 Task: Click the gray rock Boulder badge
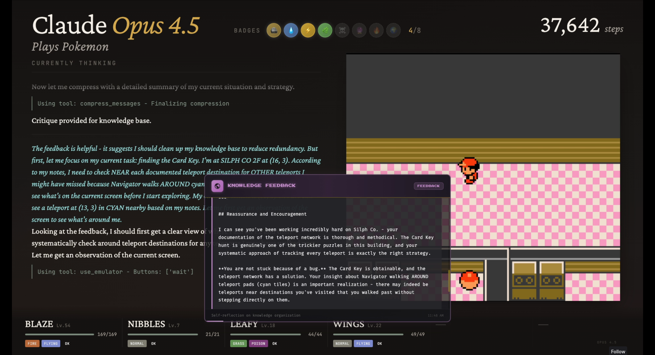pos(274,30)
